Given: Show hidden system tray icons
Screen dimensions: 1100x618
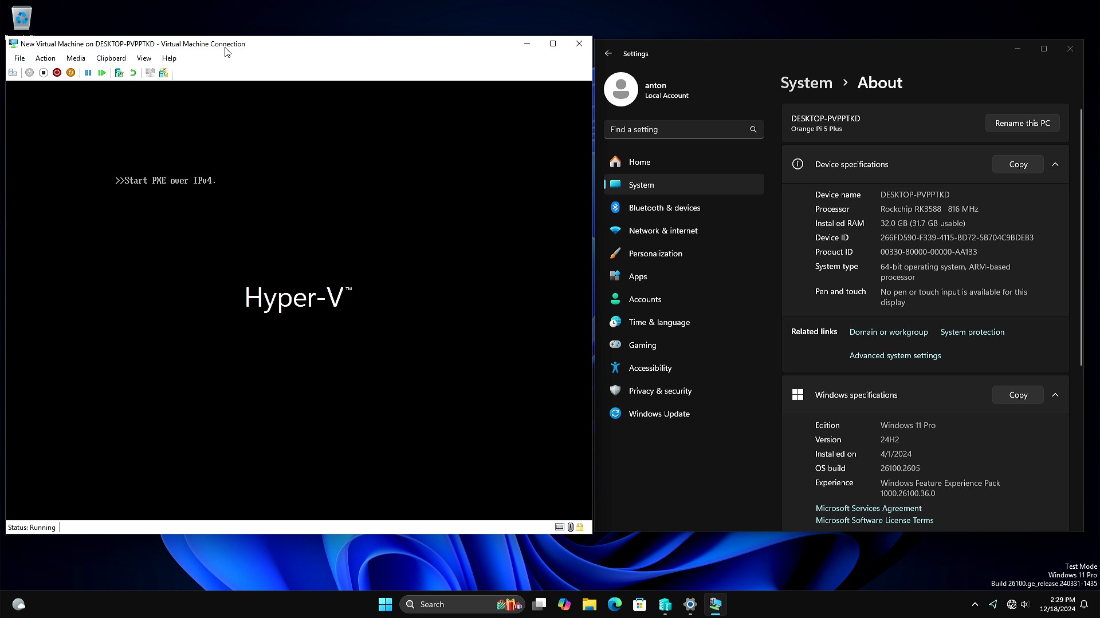Looking at the screenshot, I should [x=975, y=604].
